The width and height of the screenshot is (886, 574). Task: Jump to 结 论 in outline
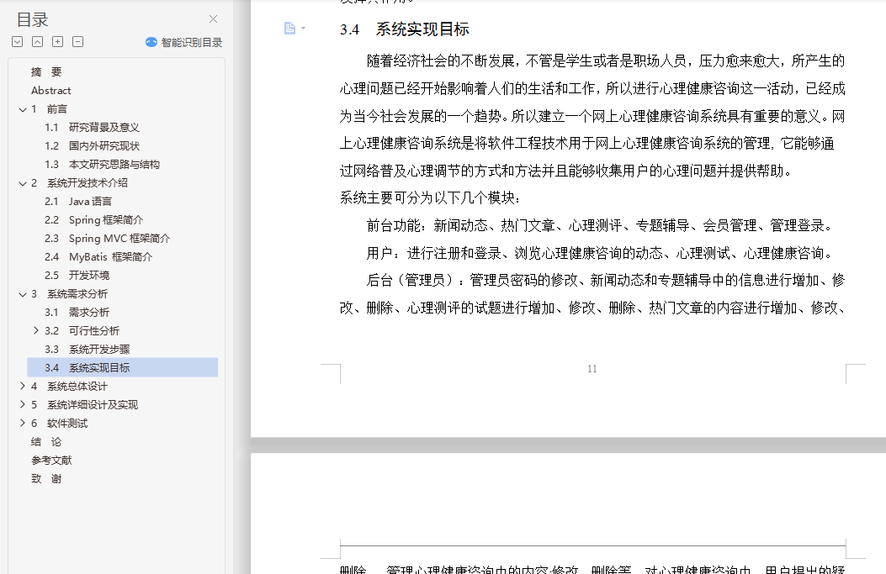[46, 442]
